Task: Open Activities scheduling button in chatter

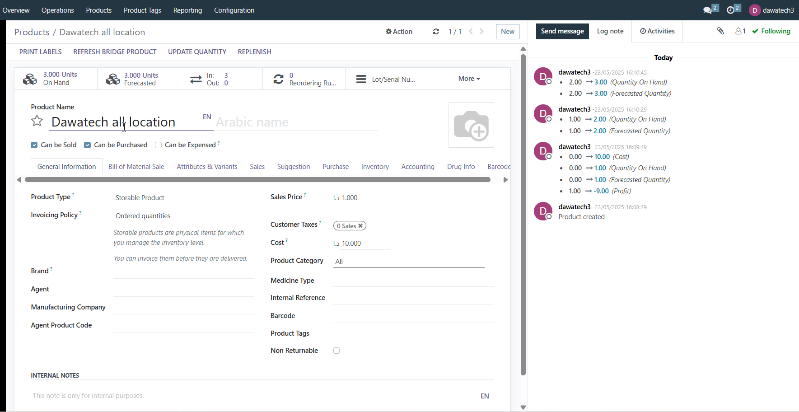Action: [657, 31]
